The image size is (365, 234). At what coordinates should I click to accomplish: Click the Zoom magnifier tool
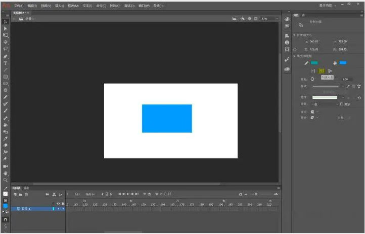(x=6, y=180)
